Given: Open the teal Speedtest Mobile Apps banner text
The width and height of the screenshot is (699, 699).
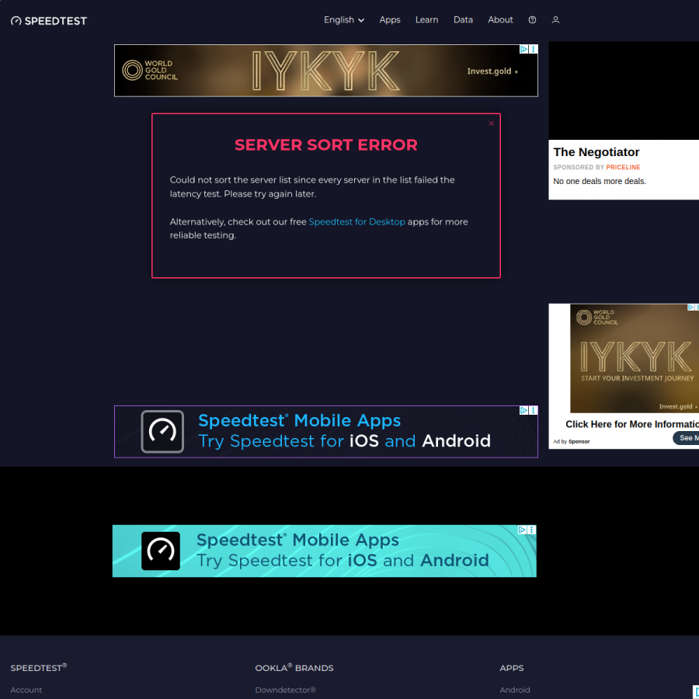Looking at the screenshot, I should click(343, 550).
